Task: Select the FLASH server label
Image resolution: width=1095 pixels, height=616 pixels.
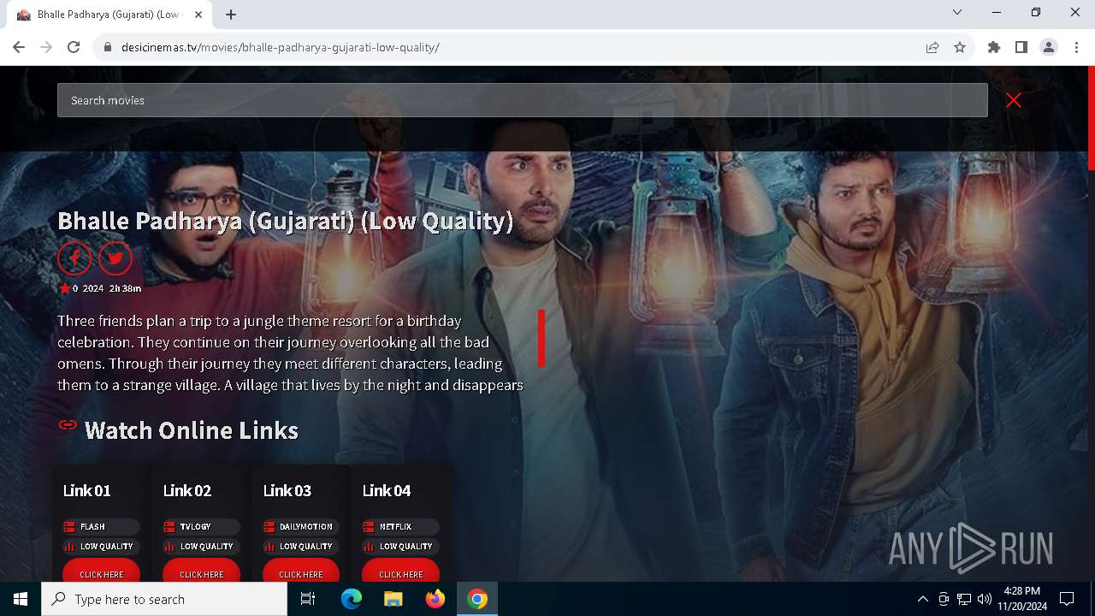Action: (x=101, y=526)
